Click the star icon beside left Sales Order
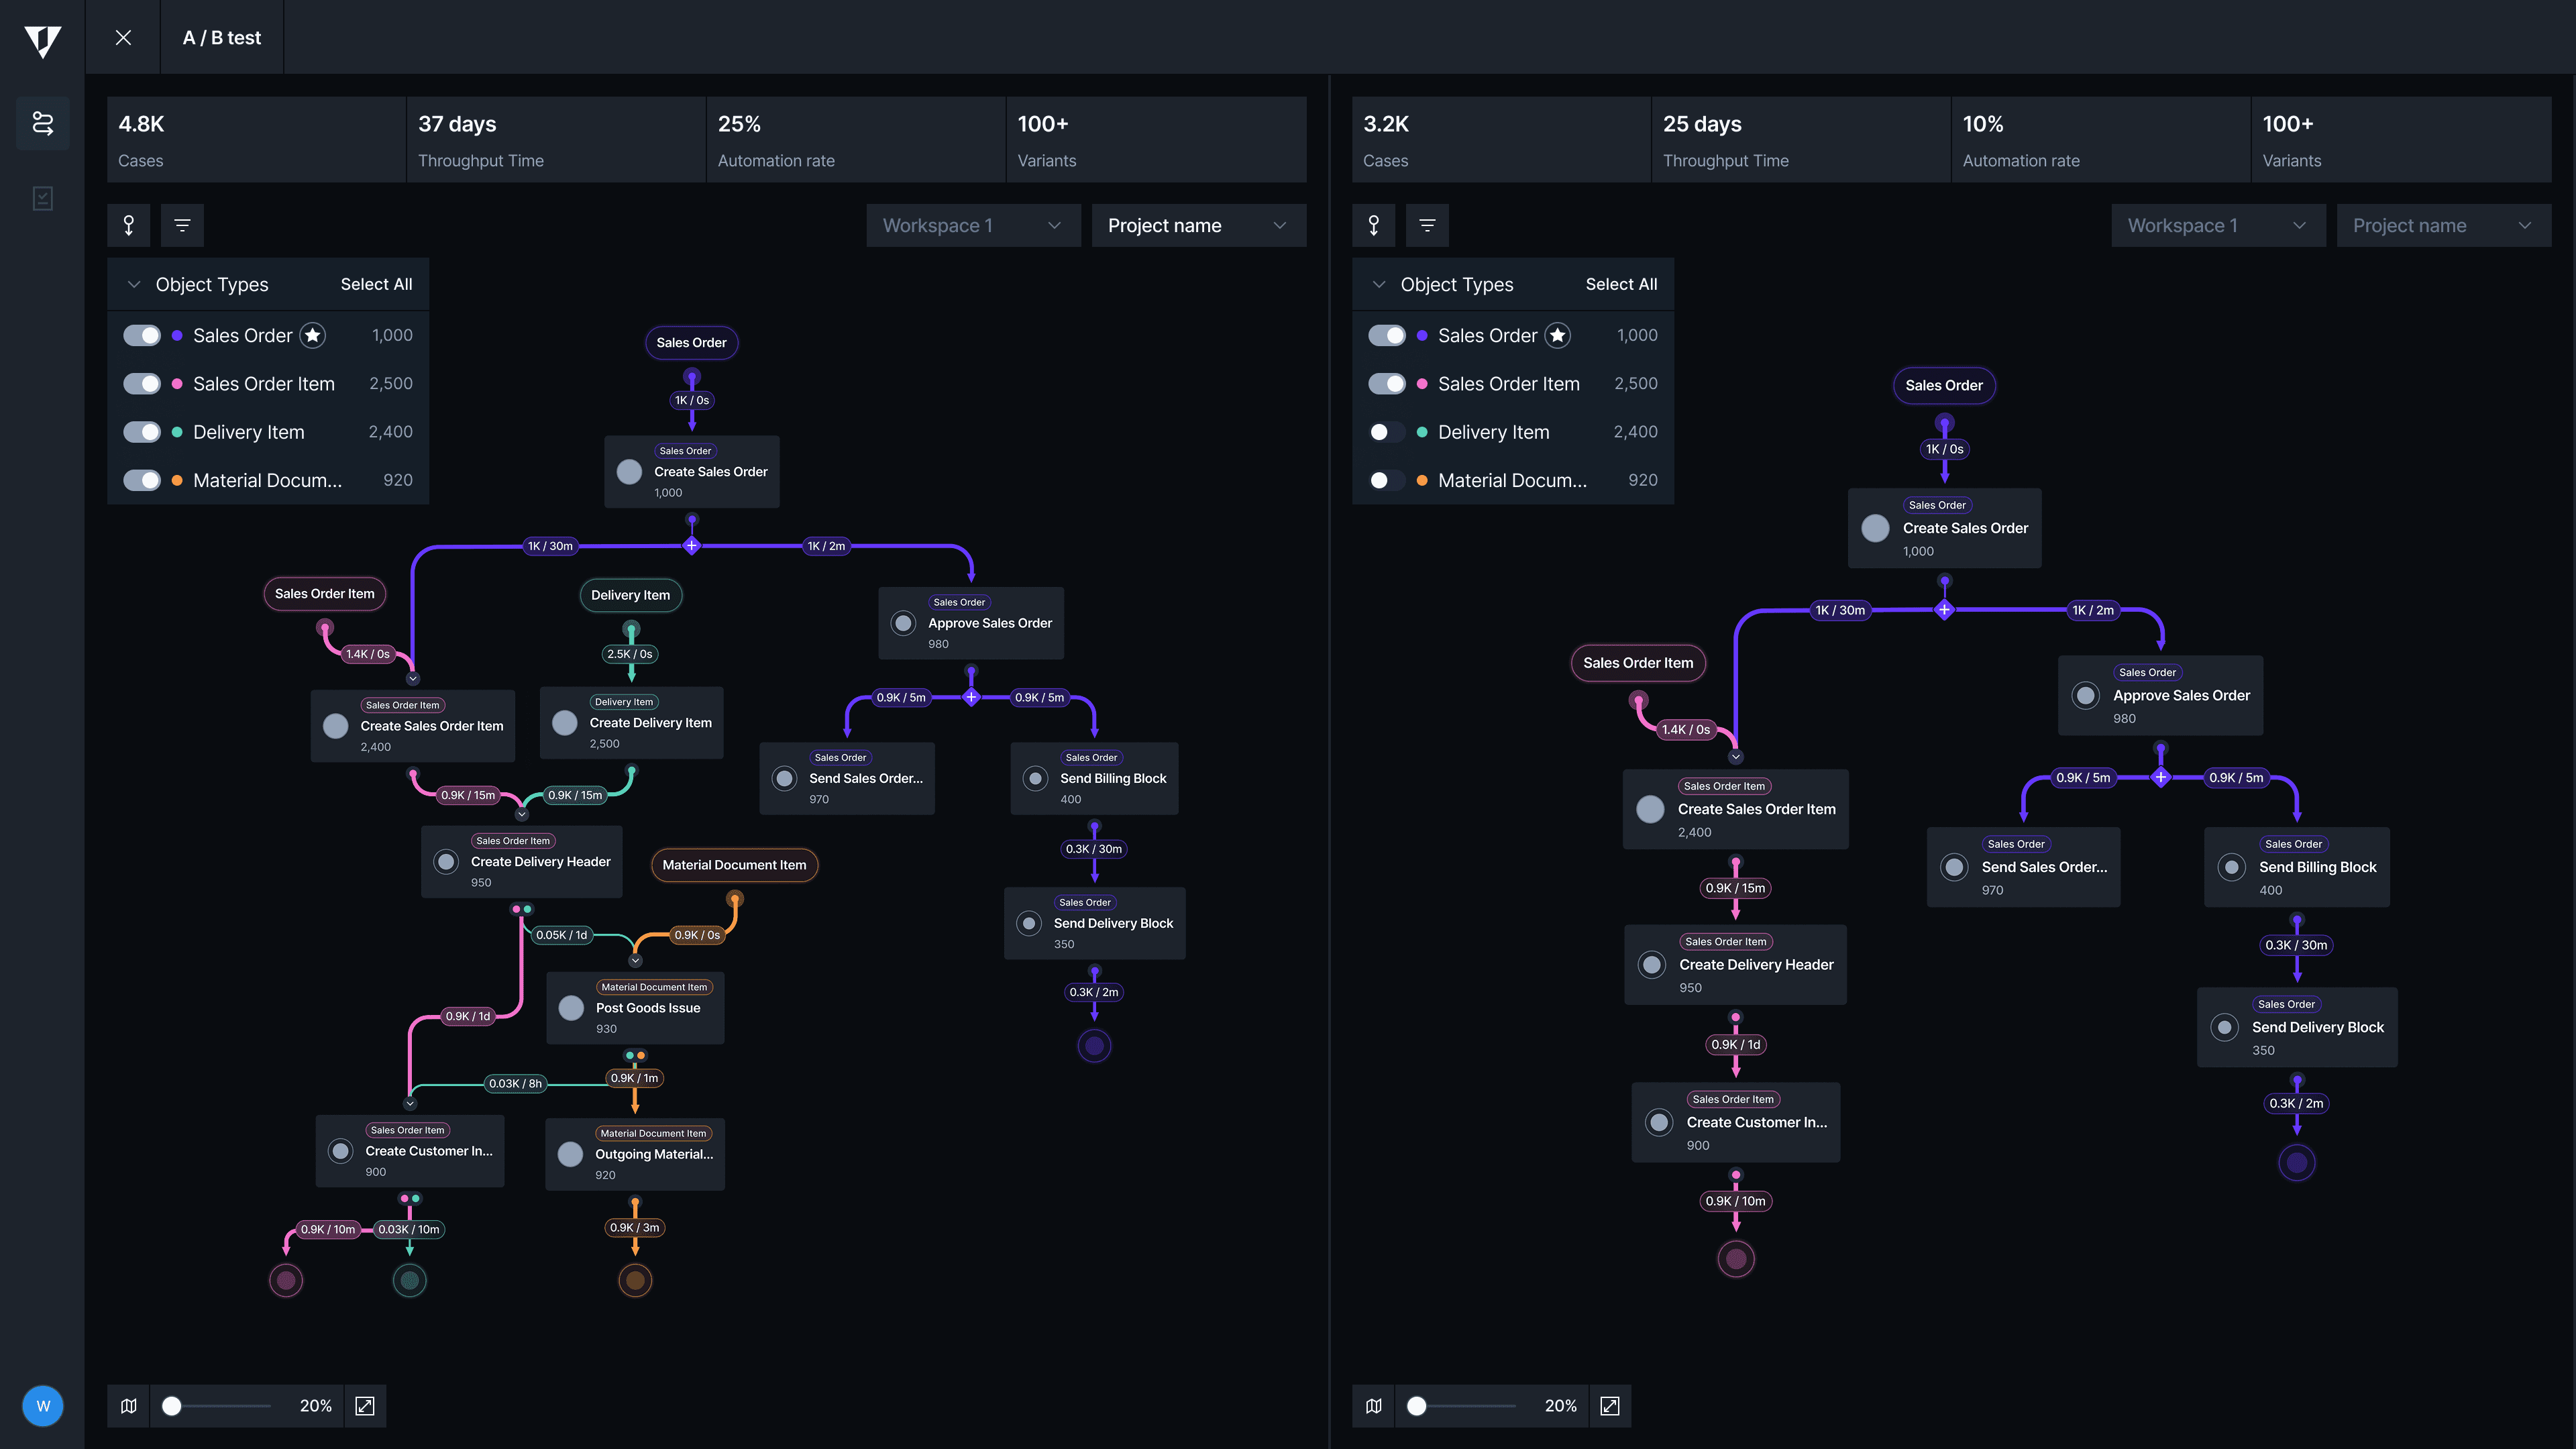 coord(313,335)
